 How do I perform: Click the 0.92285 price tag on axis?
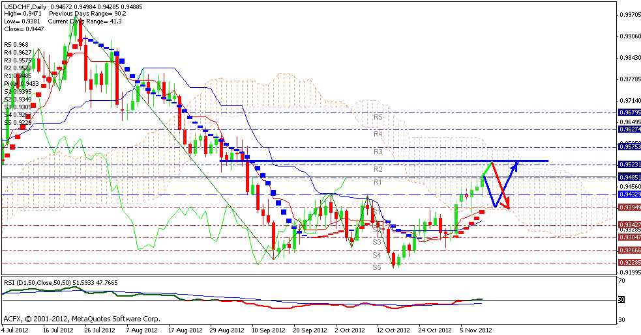coord(629,263)
